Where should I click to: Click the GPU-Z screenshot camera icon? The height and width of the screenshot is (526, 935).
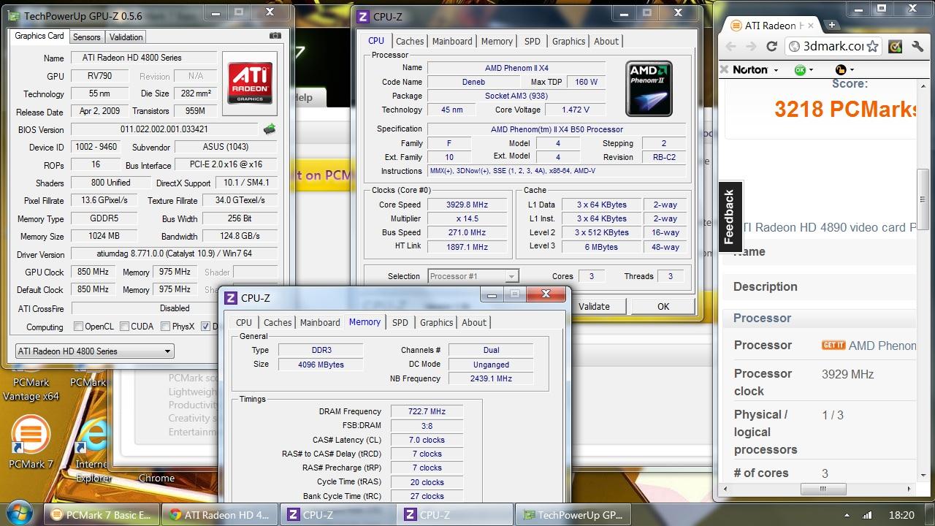click(275, 36)
